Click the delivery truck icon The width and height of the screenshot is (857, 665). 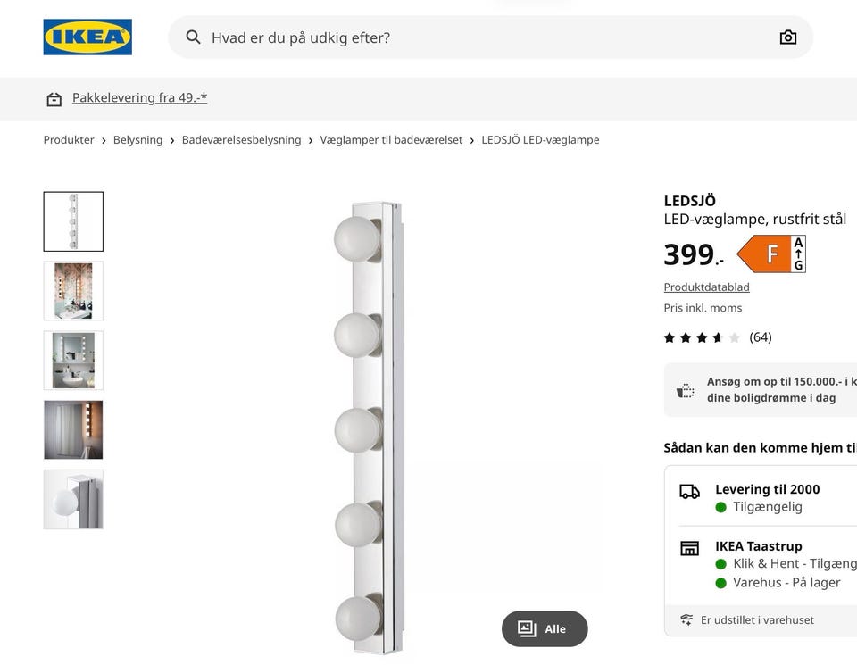tap(689, 492)
